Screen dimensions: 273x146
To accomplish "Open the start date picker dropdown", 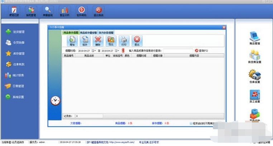I will click(94, 50).
